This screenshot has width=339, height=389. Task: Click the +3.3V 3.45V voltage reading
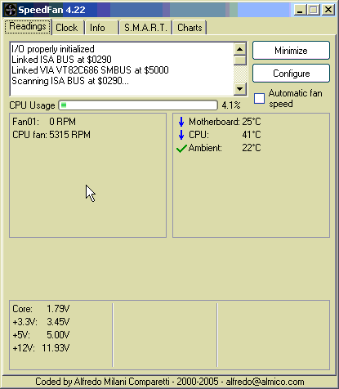point(41,322)
